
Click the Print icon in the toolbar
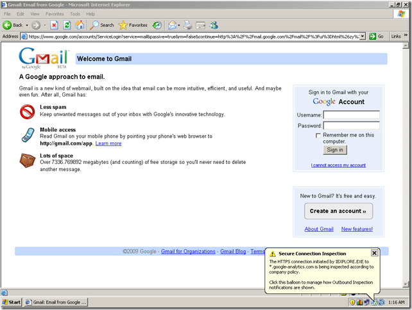187,25
